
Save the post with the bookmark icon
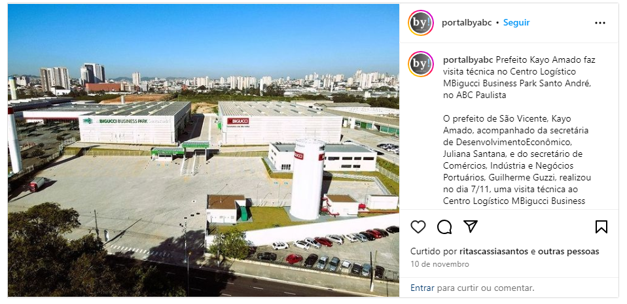[x=601, y=227]
